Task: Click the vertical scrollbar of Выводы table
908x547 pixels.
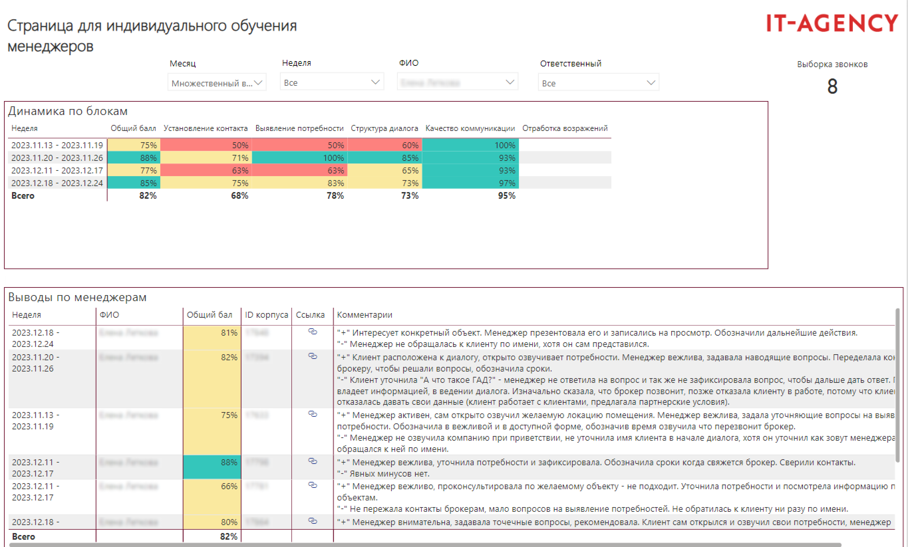Action: coord(897,385)
